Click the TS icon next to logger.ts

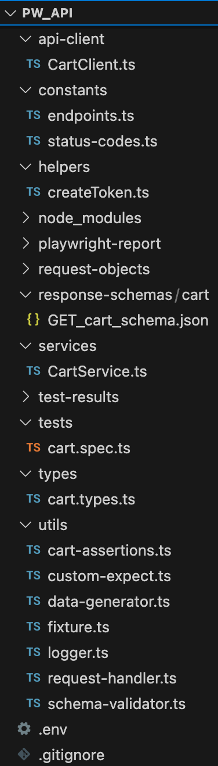click(34, 653)
